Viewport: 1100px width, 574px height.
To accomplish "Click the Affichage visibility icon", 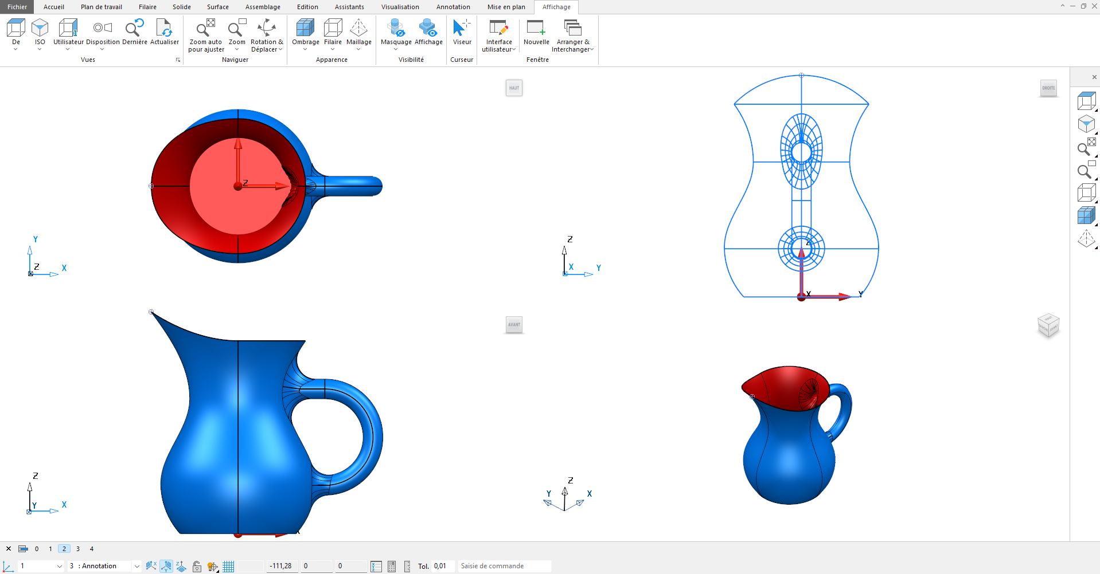I will click(x=428, y=28).
